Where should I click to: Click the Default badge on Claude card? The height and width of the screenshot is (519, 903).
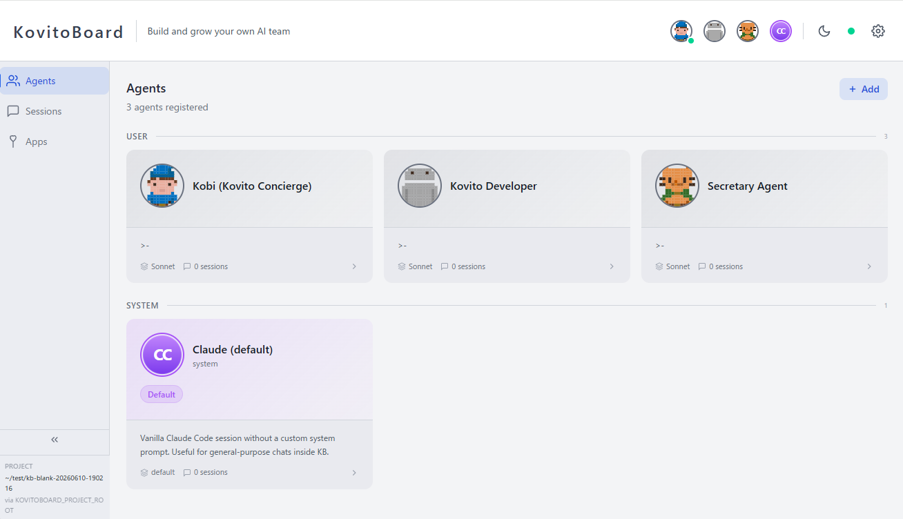162,394
